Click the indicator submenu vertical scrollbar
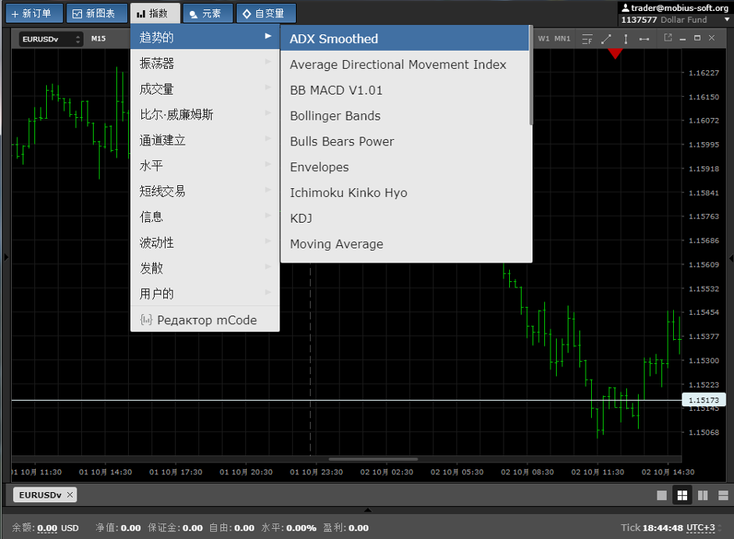 coord(531,76)
